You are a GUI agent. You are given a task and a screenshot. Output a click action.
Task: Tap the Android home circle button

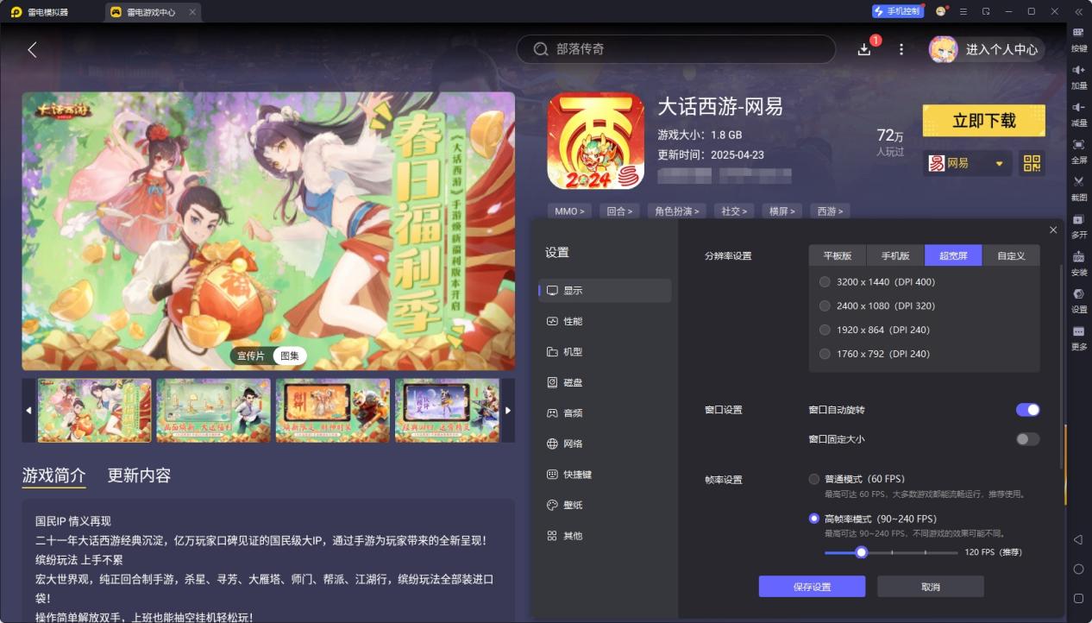click(1078, 570)
